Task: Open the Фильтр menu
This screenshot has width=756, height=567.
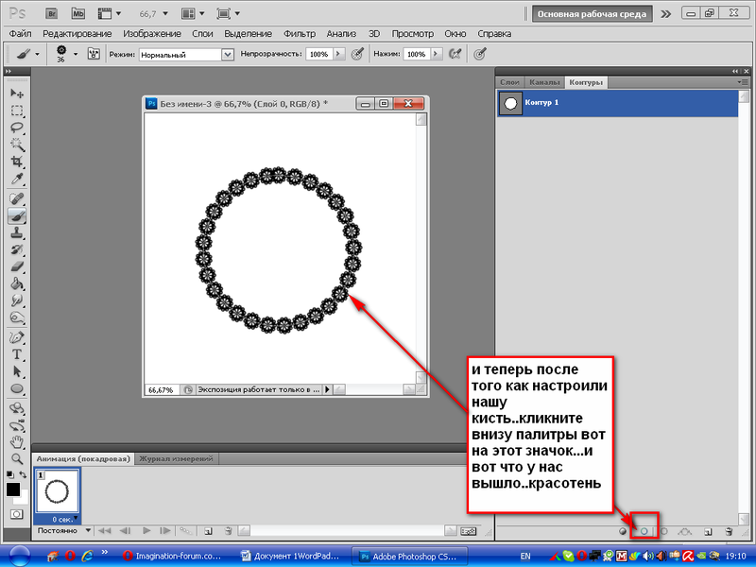Action: pos(300,34)
